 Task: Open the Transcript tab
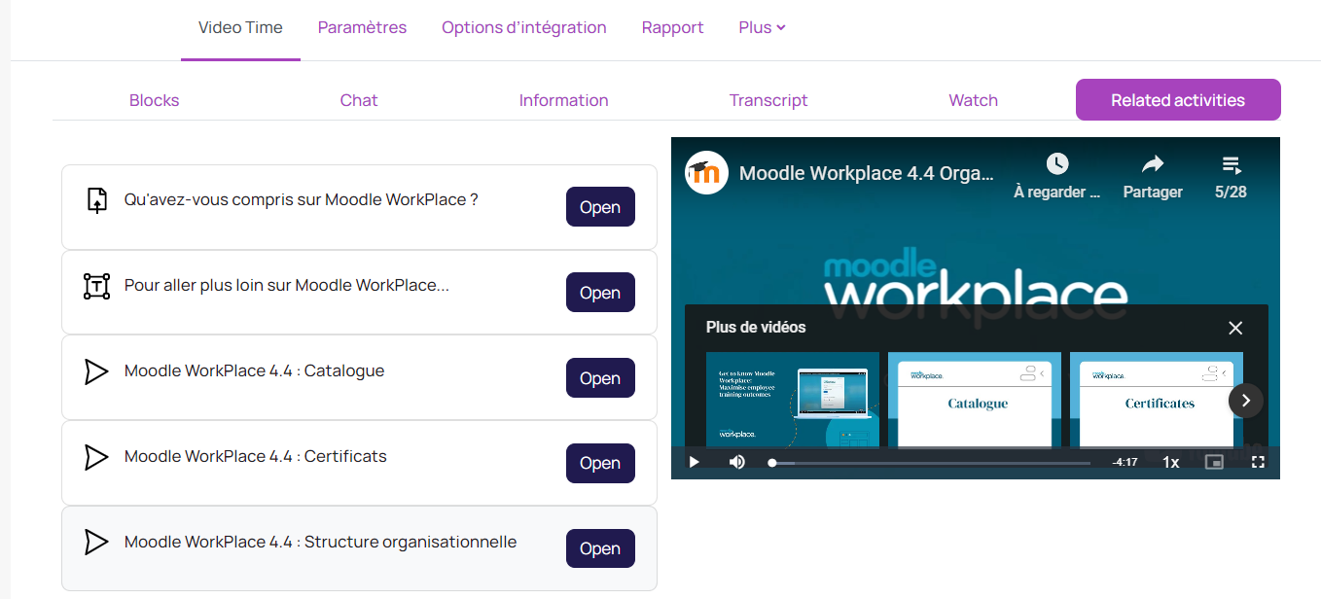click(x=768, y=100)
